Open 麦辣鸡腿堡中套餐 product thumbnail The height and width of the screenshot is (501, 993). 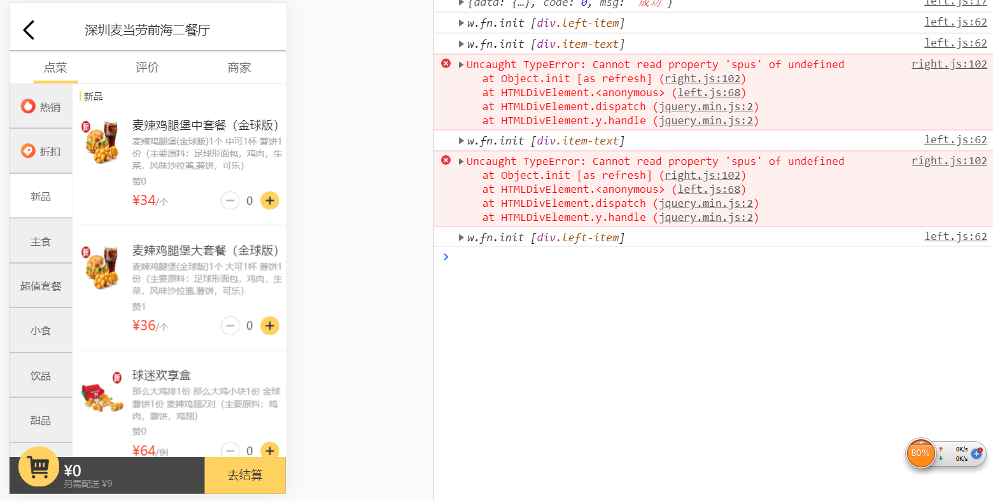pos(102,142)
